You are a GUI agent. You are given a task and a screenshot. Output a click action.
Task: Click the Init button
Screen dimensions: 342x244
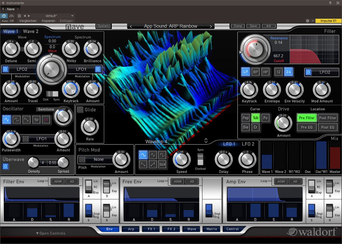pyautogui.click(x=269, y=26)
